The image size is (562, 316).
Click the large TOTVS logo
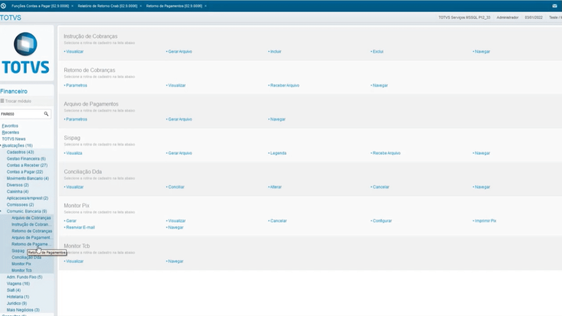coord(25,53)
